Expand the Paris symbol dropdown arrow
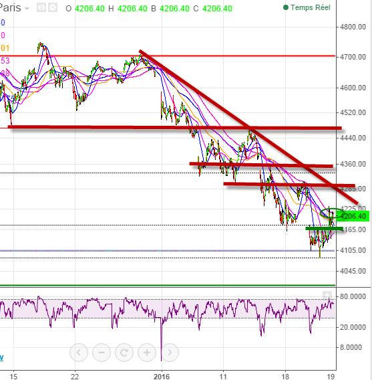372x380 pixels. (27, 9)
